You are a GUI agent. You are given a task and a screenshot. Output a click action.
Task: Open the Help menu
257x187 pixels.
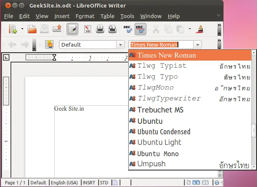tap(174, 16)
